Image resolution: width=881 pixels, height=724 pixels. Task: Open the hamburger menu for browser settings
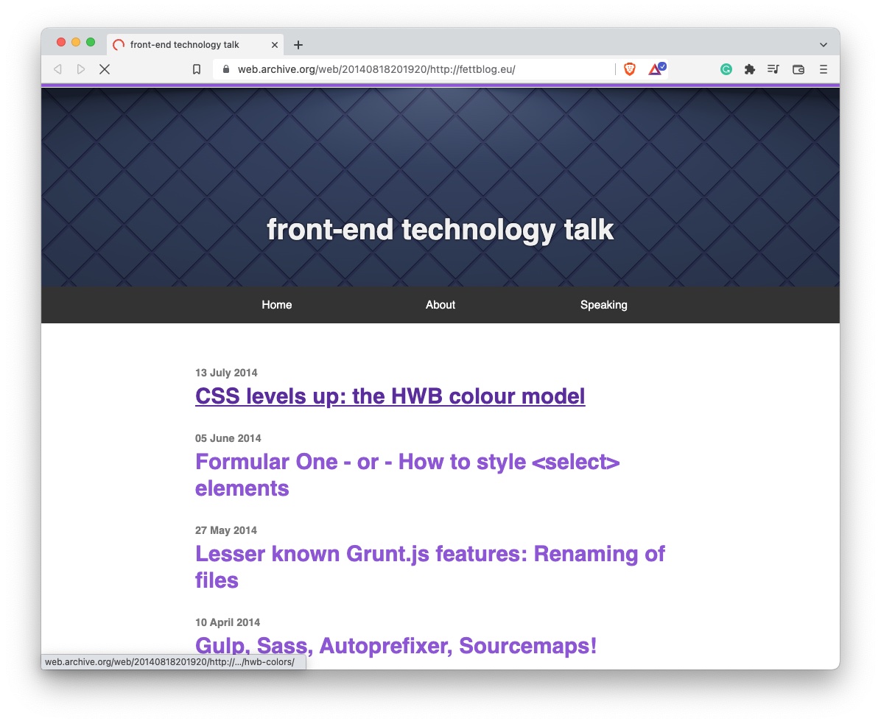coord(824,68)
